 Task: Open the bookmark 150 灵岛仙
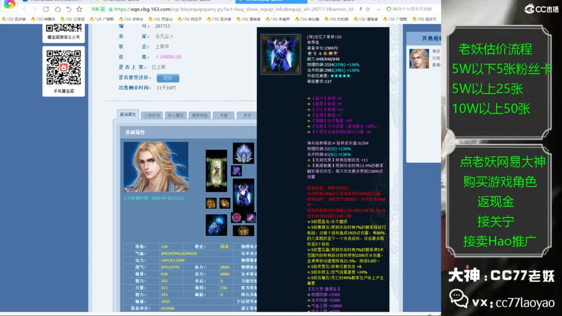(160, 19)
